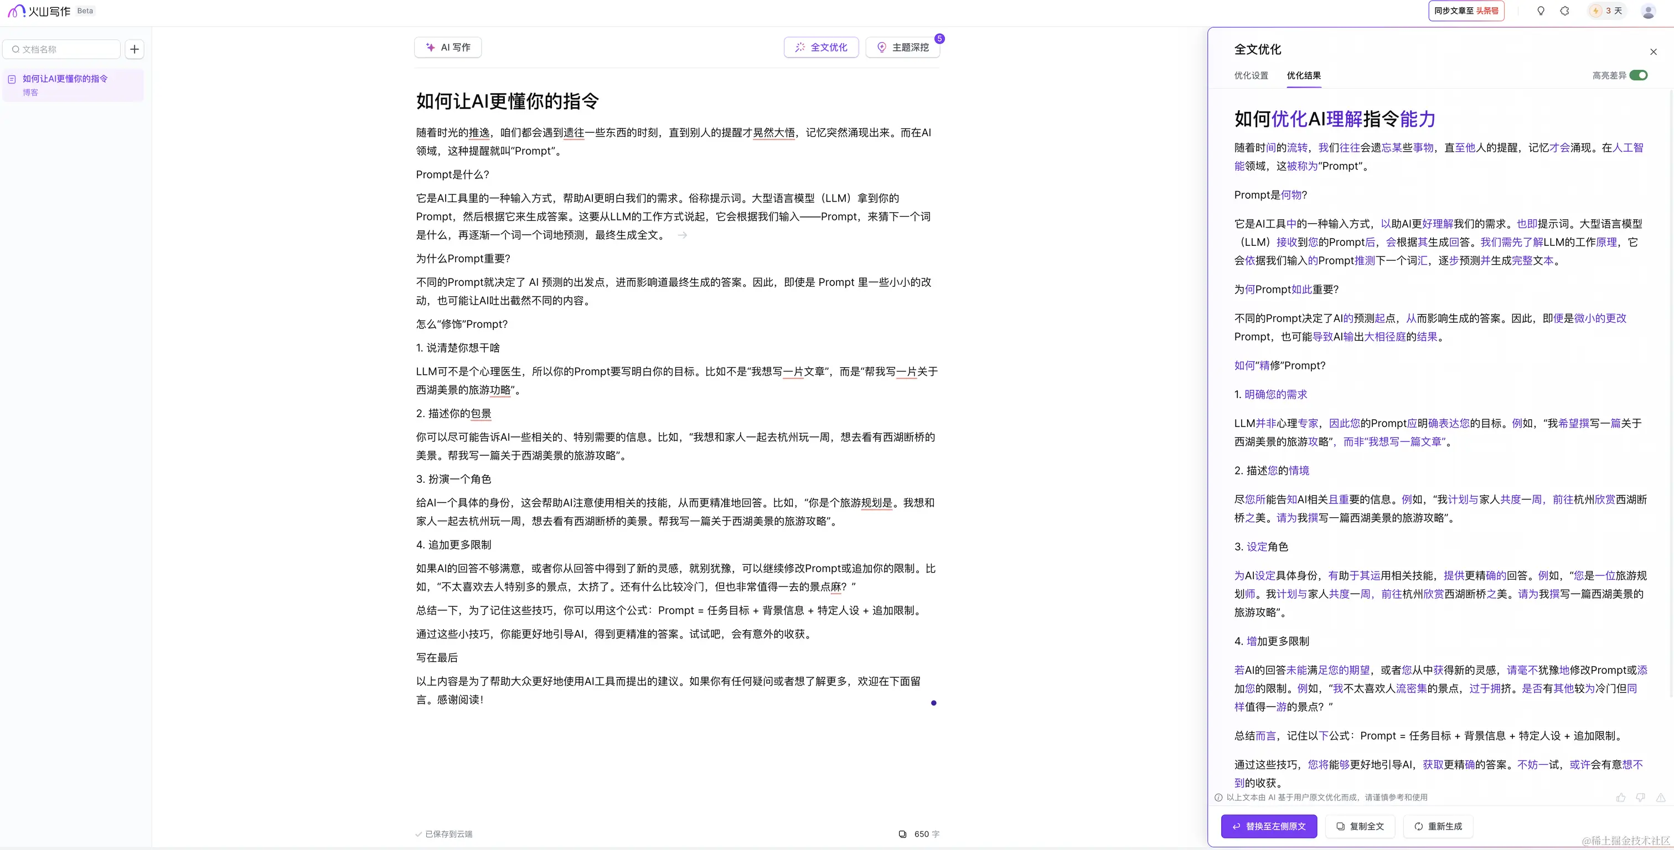This screenshot has height=850, width=1674.
Task: Copy the full text with 复制全文
Action: click(1361, 826)
